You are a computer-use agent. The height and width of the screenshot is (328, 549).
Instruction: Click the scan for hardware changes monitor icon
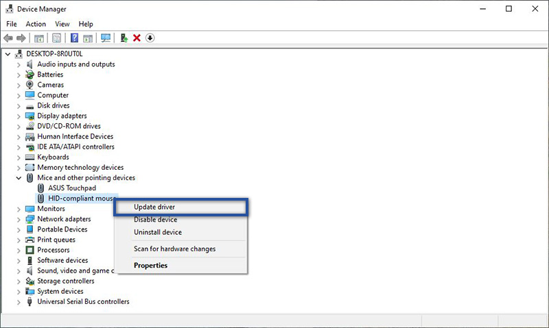[x=106, y=38]
